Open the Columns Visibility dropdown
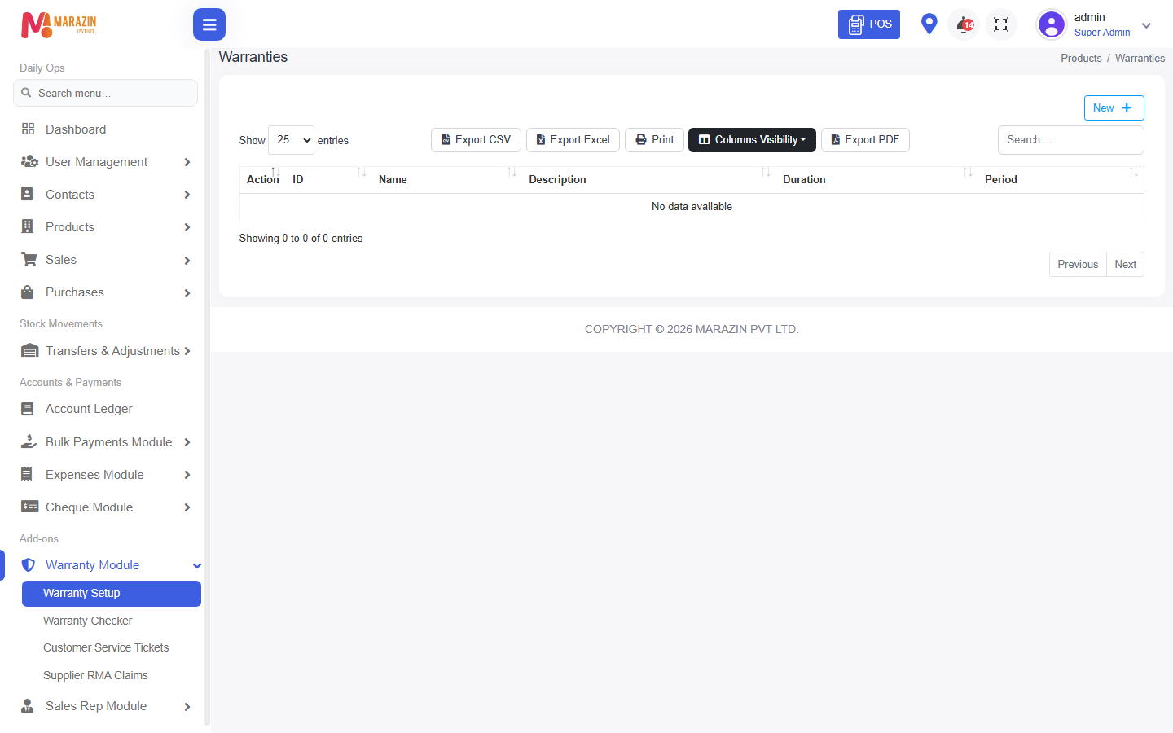Screen dimensions: 1173x733 752,140
